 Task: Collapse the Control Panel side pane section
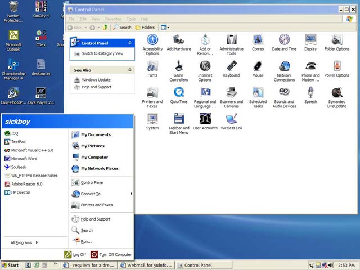pyautogui.click(x=130, y=43)
